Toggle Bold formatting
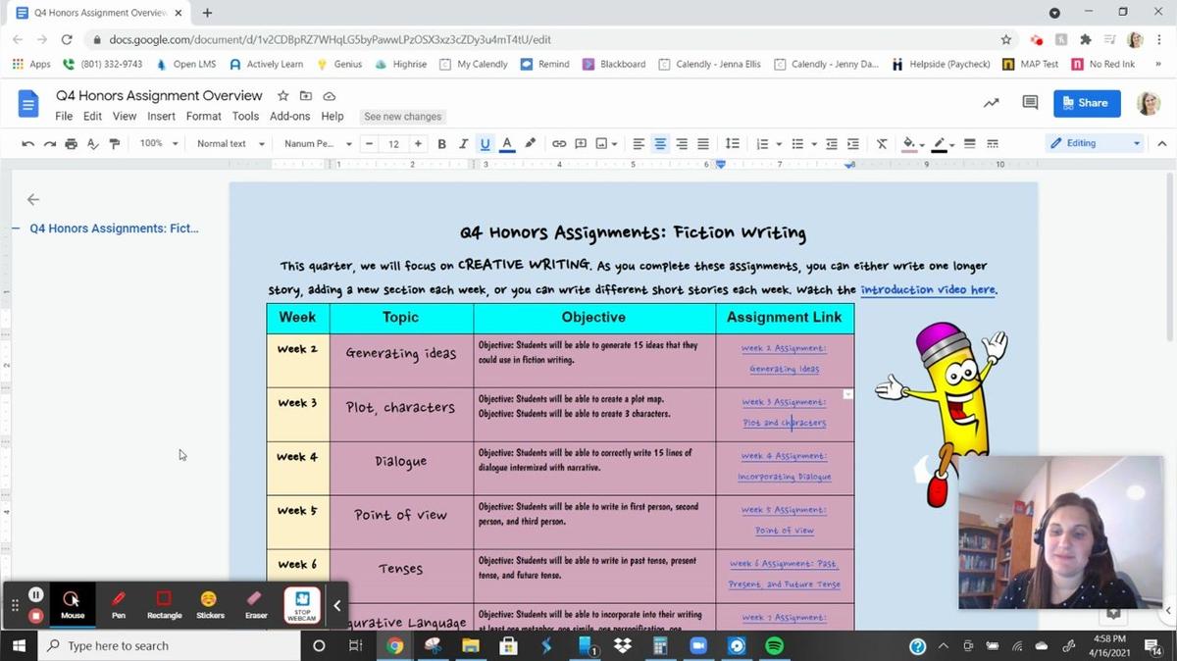 (441, 143)
